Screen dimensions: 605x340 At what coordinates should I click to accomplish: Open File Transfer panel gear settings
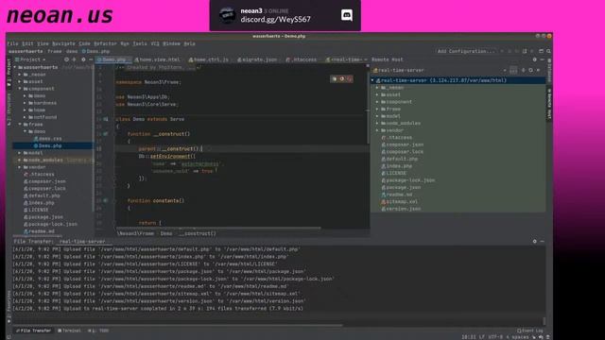click(x=534, y=242)
